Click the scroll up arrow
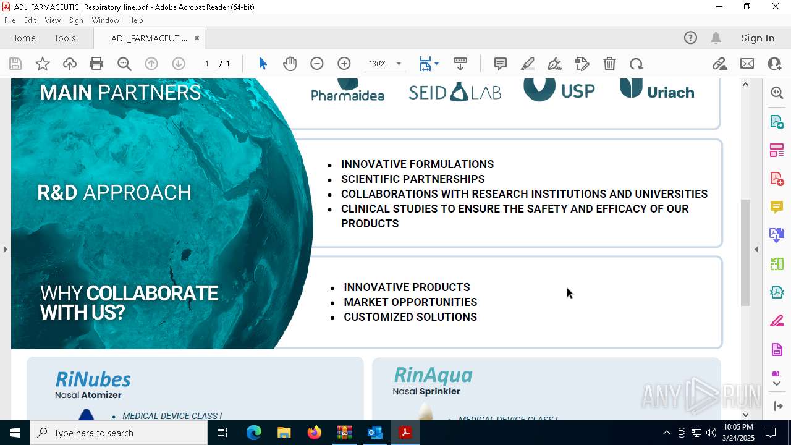This screenshot has height=445, width=791. (745, 84)
